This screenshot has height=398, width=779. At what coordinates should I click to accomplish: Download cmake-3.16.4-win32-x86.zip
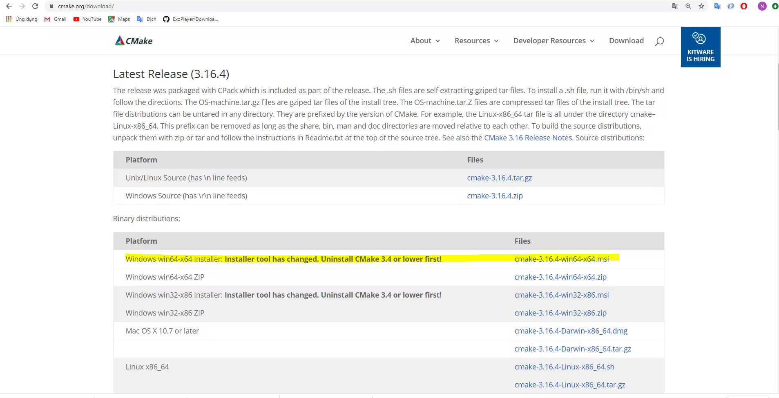(560, 313)
